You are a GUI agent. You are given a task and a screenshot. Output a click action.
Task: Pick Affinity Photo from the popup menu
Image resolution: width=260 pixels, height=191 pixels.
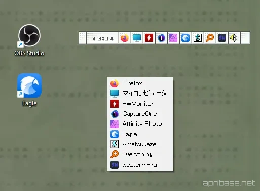click(140, 124)
